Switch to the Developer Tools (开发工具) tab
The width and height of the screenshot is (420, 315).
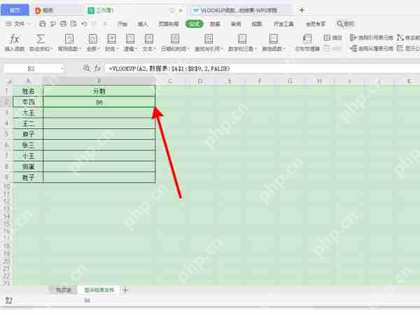283,24
